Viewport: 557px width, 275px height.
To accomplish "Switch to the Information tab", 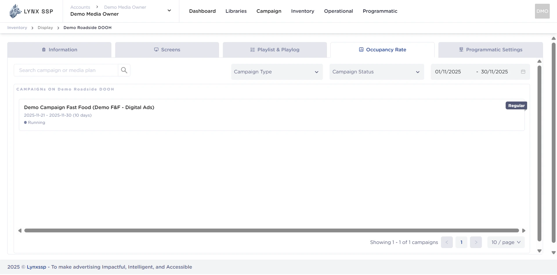I will tap(59, 50).
